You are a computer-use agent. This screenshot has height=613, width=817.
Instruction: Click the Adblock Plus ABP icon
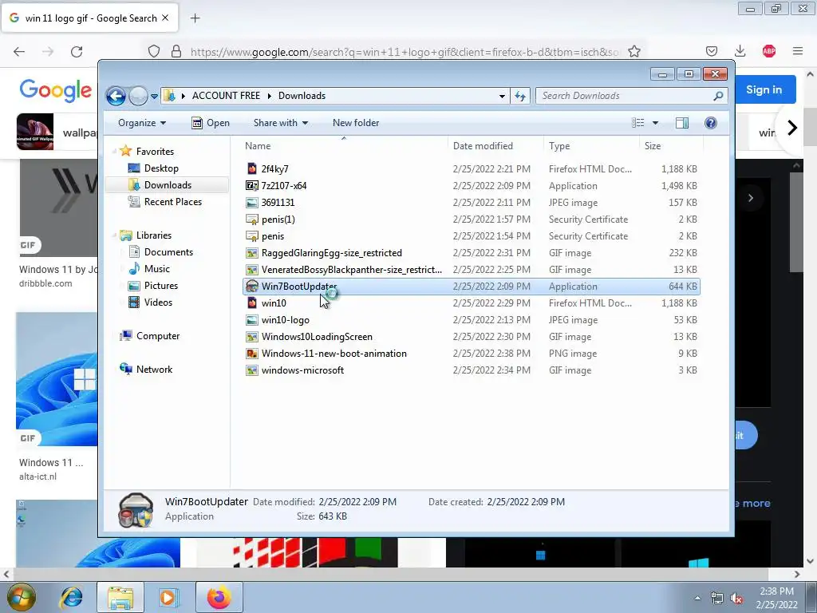tap(769, 51)
